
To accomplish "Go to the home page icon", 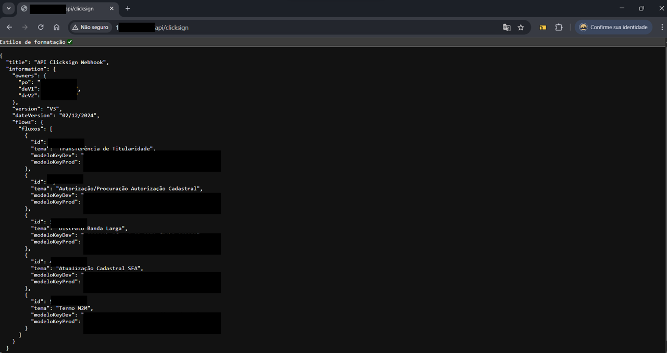I will click(56, 27).
